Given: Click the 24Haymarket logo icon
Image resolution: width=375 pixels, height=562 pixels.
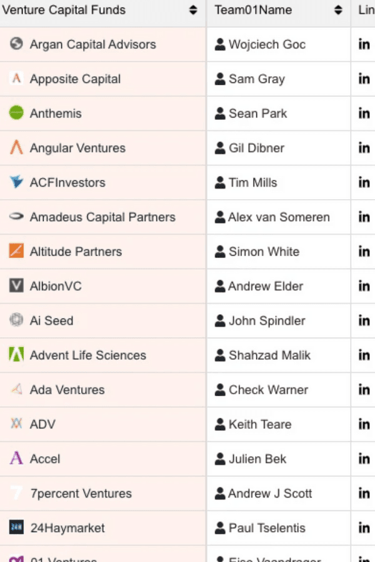Looking at the screenshot, I should pos(16,528).
